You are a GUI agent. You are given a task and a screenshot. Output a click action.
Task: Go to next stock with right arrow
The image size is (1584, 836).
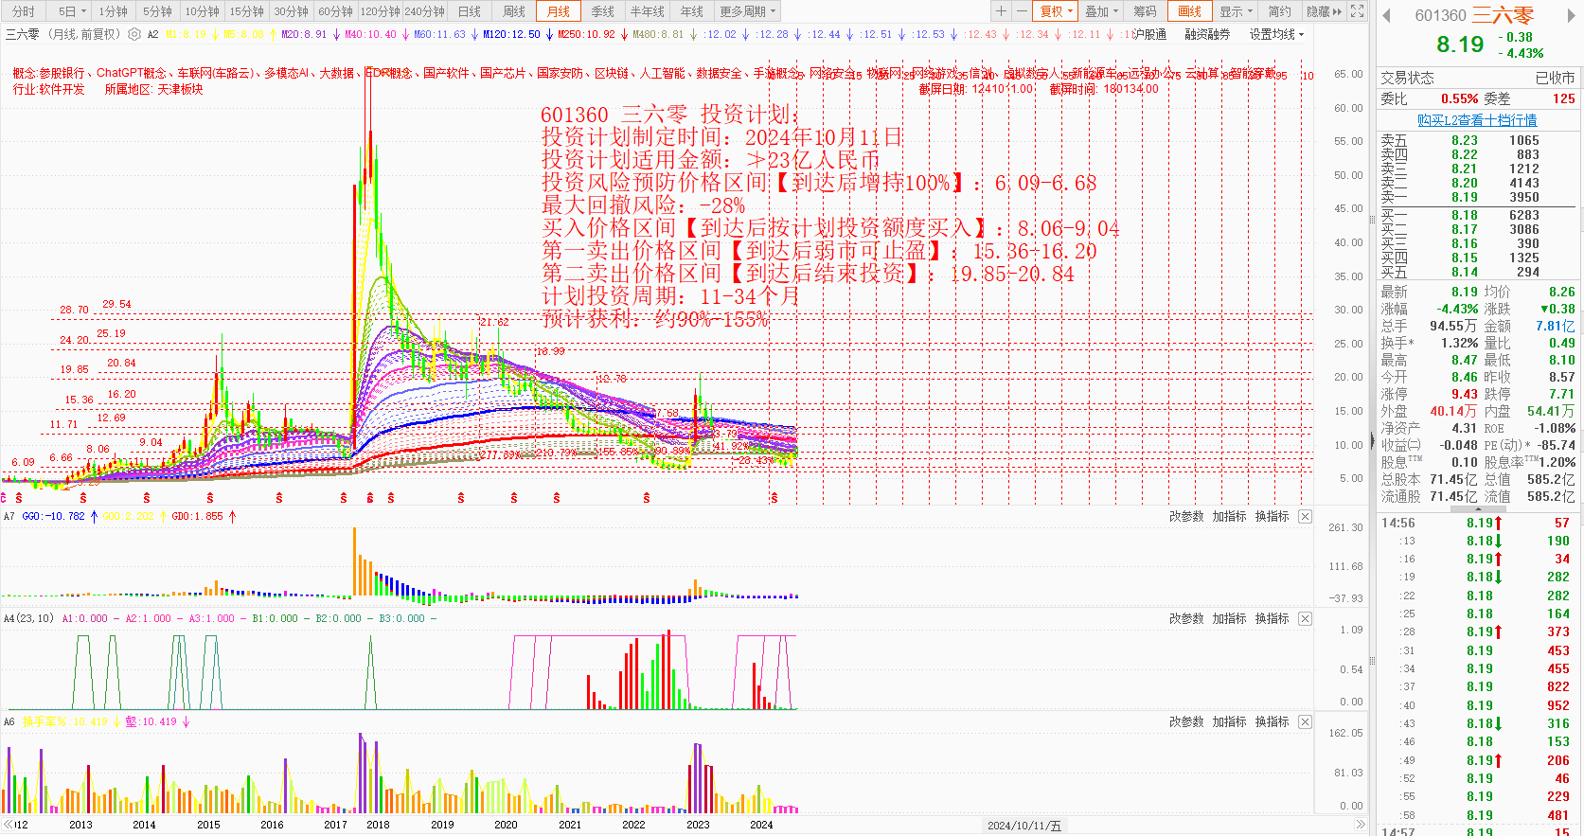(1573, 15)
